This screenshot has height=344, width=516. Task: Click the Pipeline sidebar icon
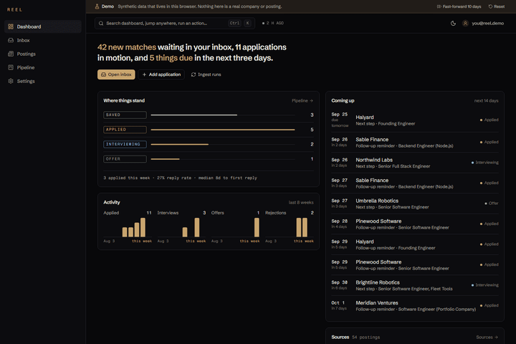pos(11,67)
